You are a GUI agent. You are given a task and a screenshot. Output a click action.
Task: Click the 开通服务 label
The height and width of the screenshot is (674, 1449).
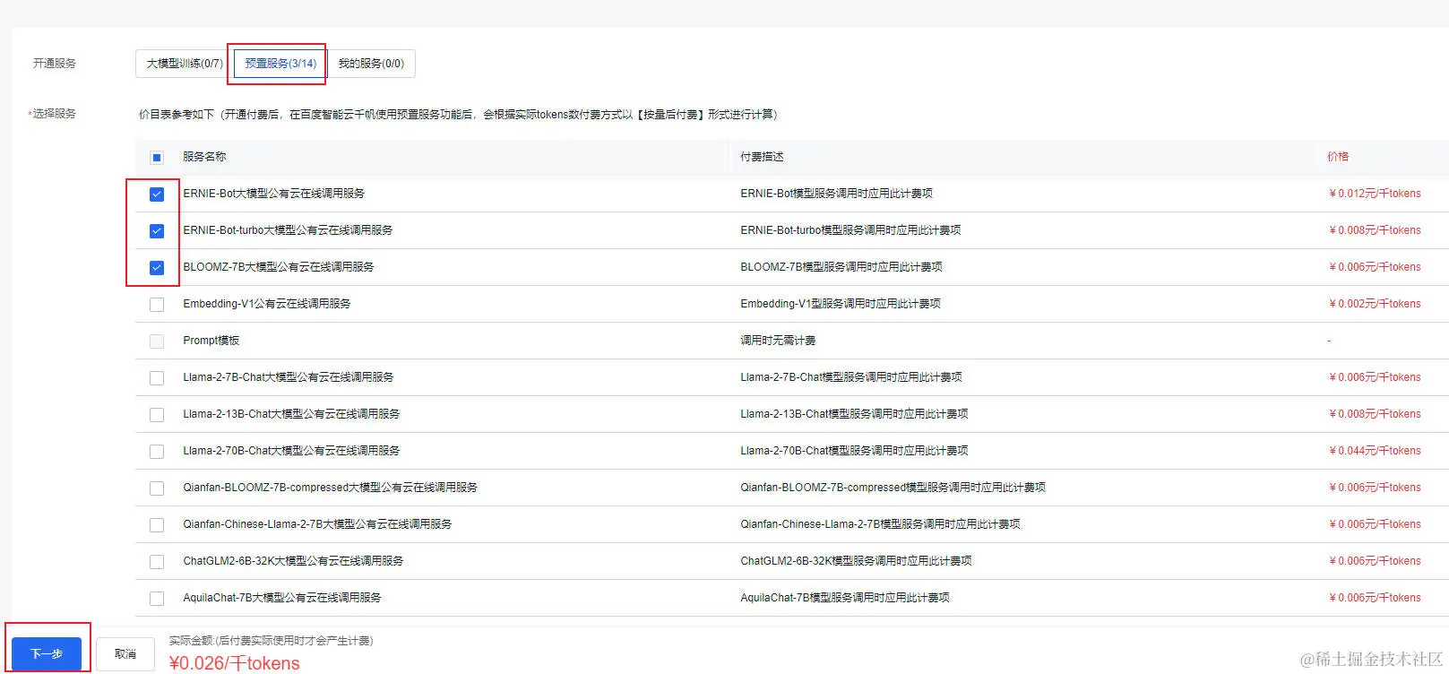point(55,64)
